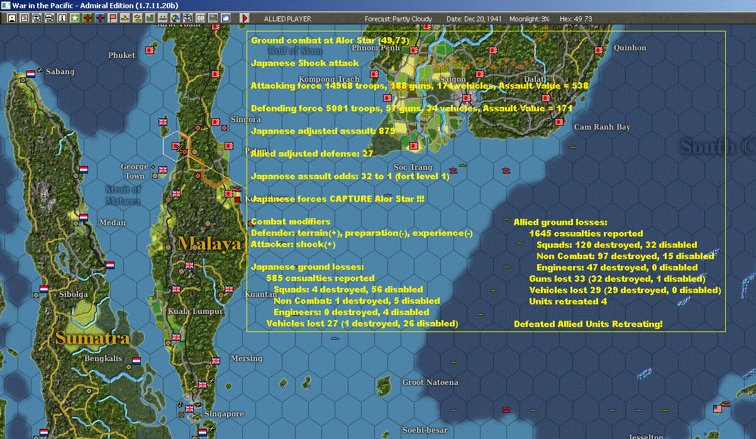Select the red plane on blue icon
The width and height of the screenshot is (756, 439).
coord(100,18)
